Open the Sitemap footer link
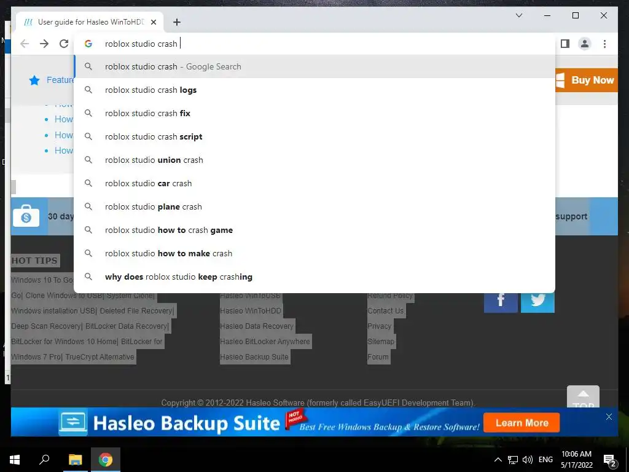The height and width of the screenshot is (472, 629). [381, 341]
